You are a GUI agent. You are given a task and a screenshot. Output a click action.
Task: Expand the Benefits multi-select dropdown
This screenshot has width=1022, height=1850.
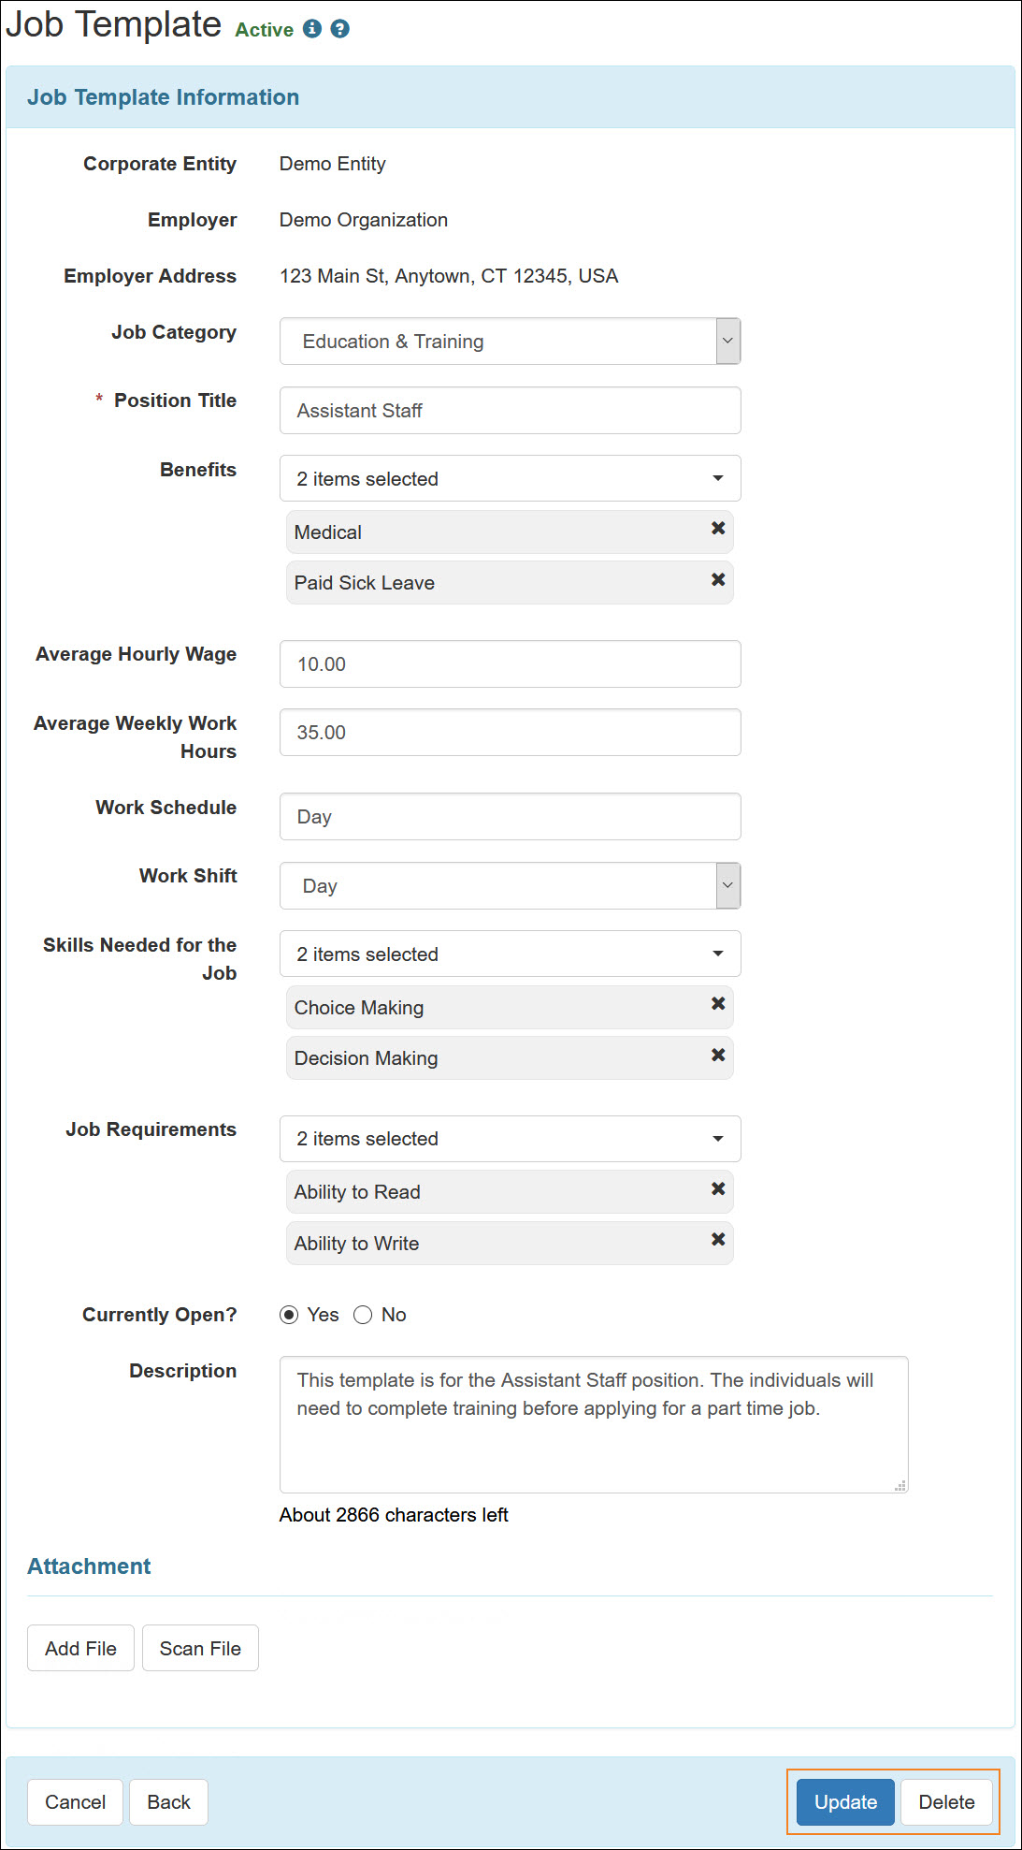tap(715, 478)
